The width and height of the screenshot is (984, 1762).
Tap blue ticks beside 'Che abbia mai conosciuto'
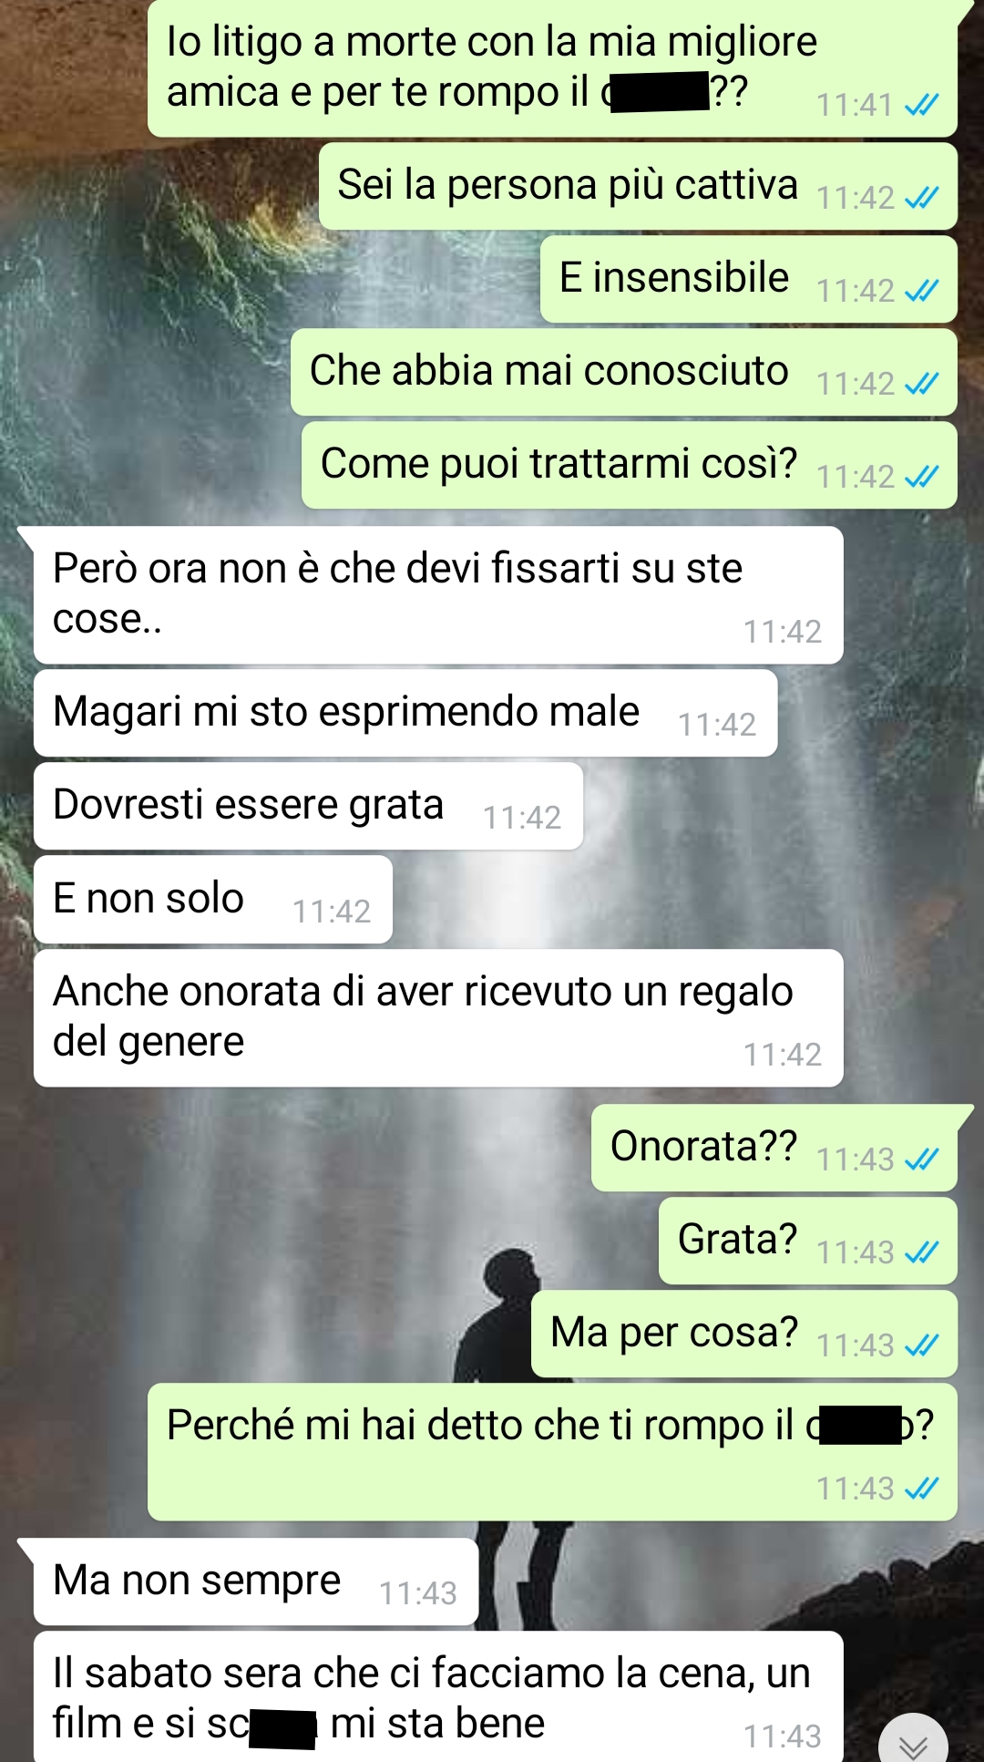pyautogui.click(x=921, y=384)
